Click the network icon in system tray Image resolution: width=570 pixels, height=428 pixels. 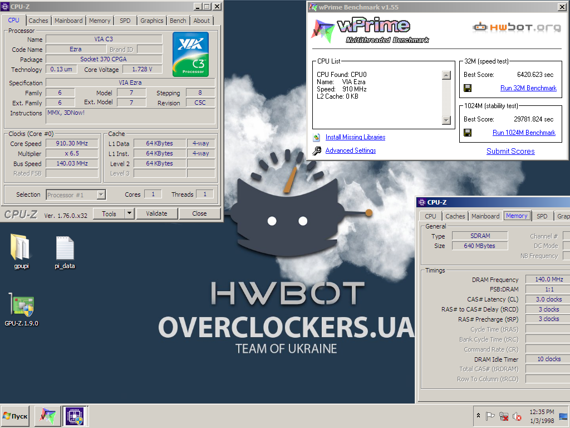pyautogui.click(x=503, y=416)
